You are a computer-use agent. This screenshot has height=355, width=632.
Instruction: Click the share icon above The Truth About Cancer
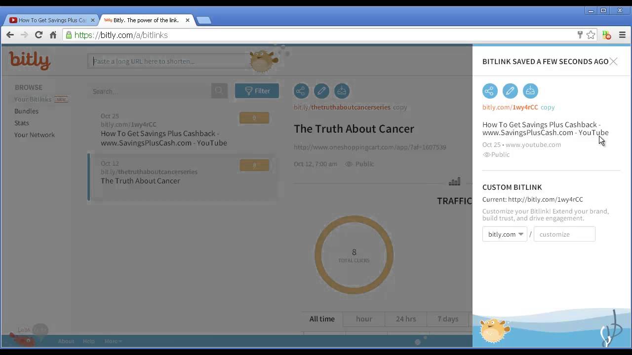(x=301, y=91)
